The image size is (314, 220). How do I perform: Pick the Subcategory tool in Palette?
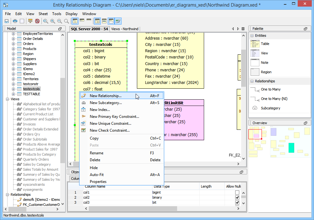click(270, 108)
